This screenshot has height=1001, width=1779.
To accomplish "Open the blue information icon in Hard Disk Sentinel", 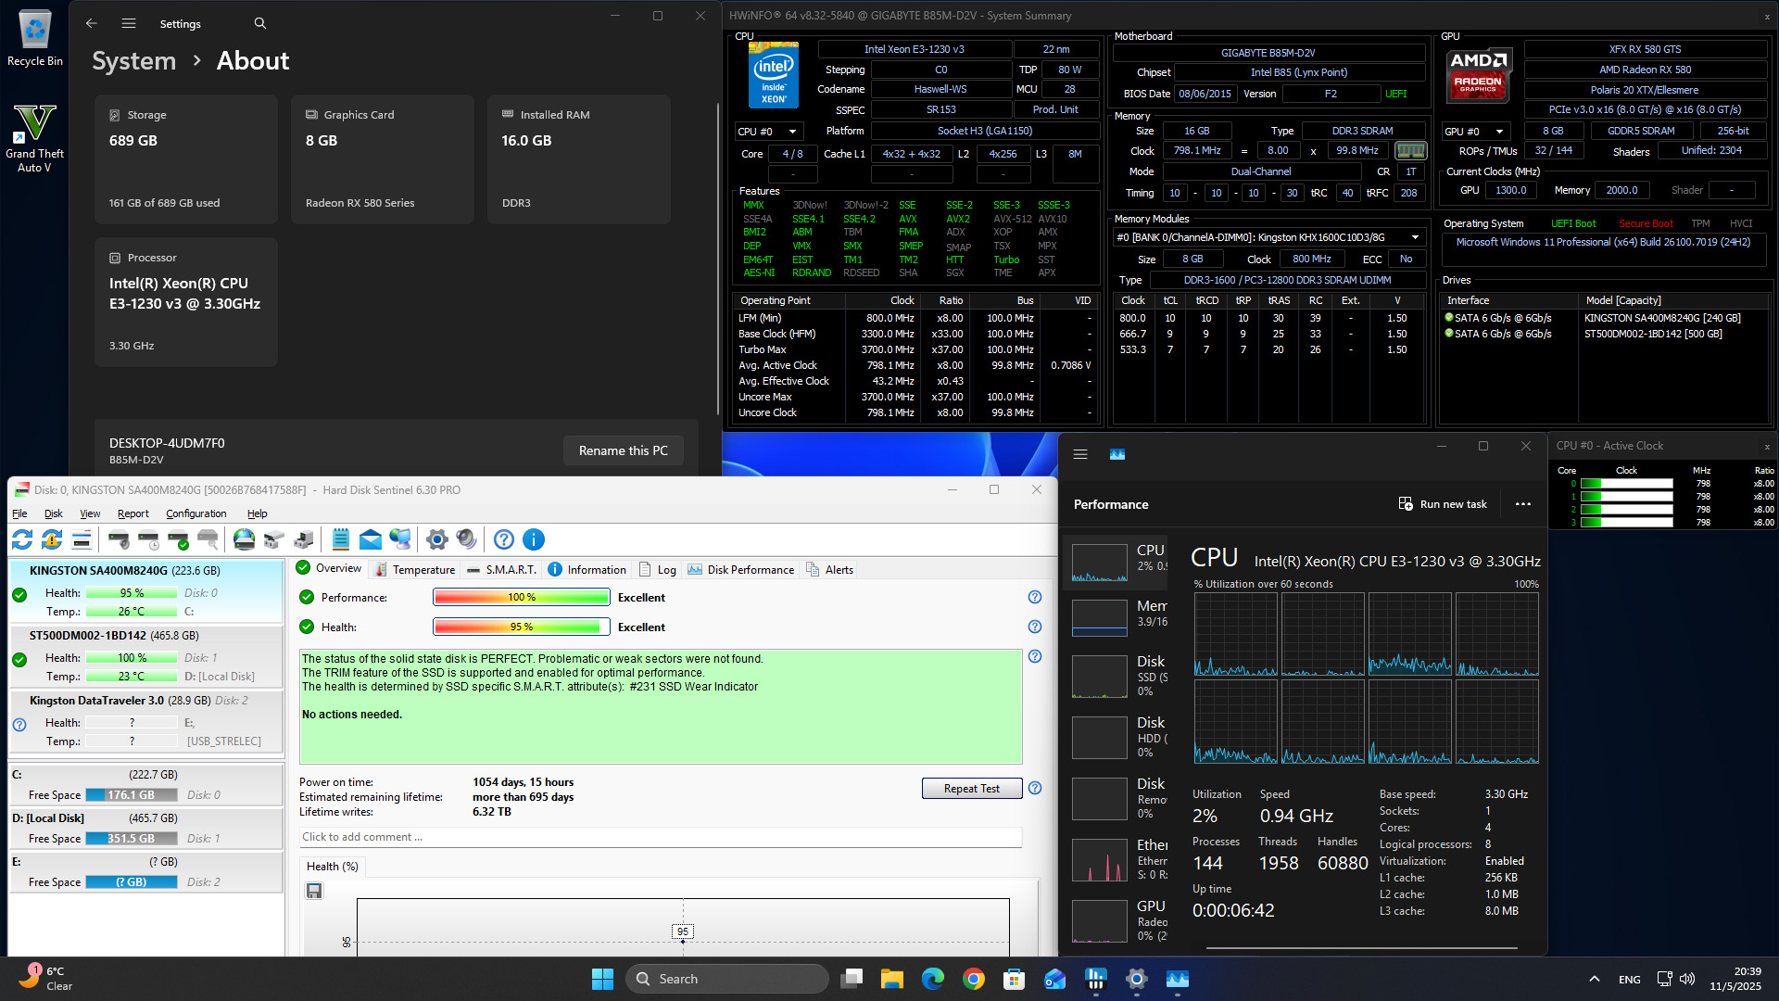I will (x=533, y=539).
